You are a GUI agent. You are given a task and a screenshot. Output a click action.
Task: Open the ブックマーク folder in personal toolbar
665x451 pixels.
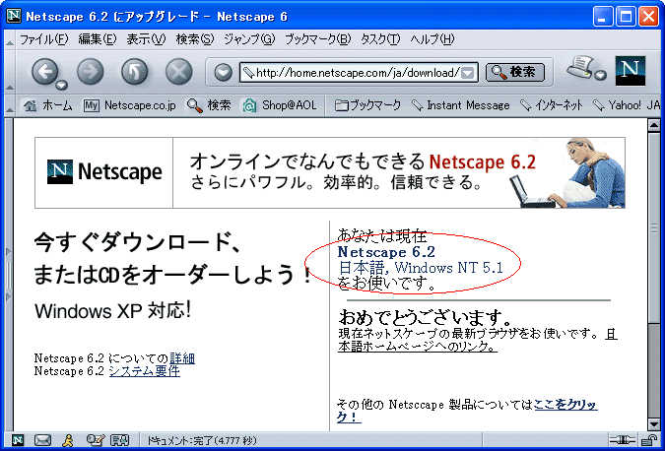pyautogui.click(x=367, y=105)
